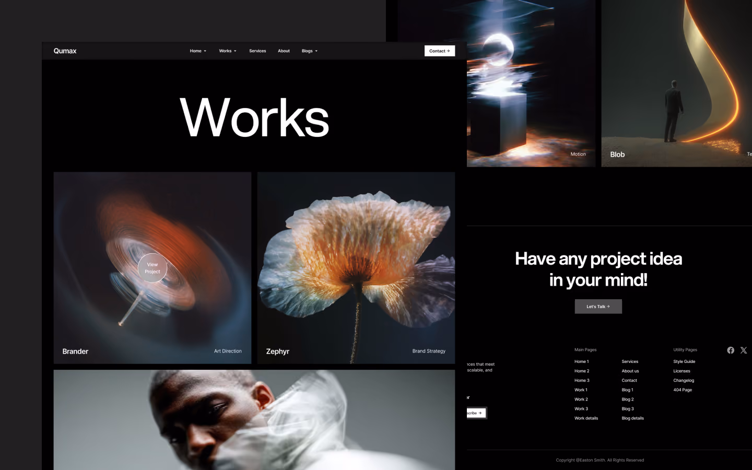Click the Qumax logo in the navbar

click(x=65, y=51)
